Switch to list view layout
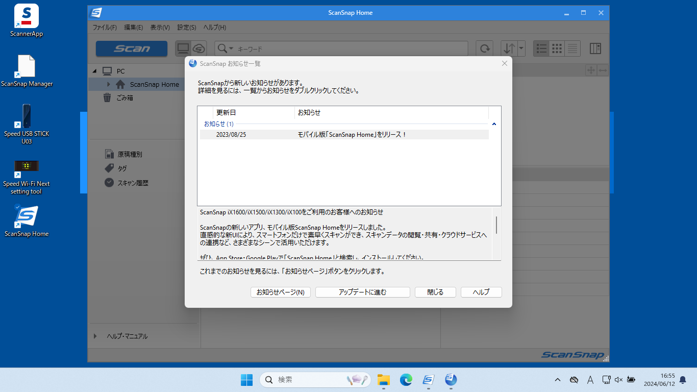Viewport: 697px width, 392px height. [x=542, y=48]
